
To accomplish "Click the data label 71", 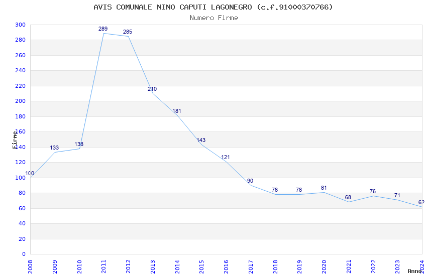I will coord(397,195).
